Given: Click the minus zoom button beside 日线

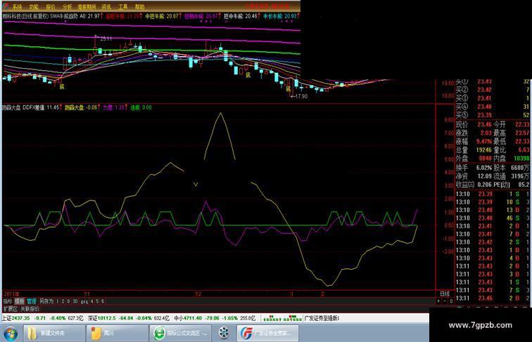Looking at the screenshot, I should point(445,301).
